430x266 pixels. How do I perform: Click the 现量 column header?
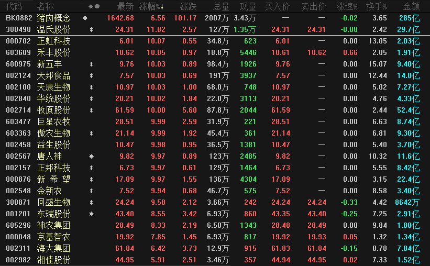click(x=248, y=7)
